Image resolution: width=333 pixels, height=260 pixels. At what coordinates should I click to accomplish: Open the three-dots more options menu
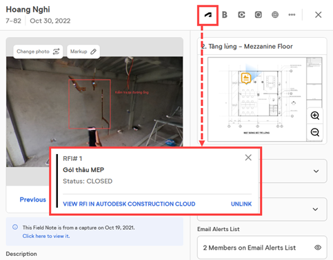pos(292,14)
